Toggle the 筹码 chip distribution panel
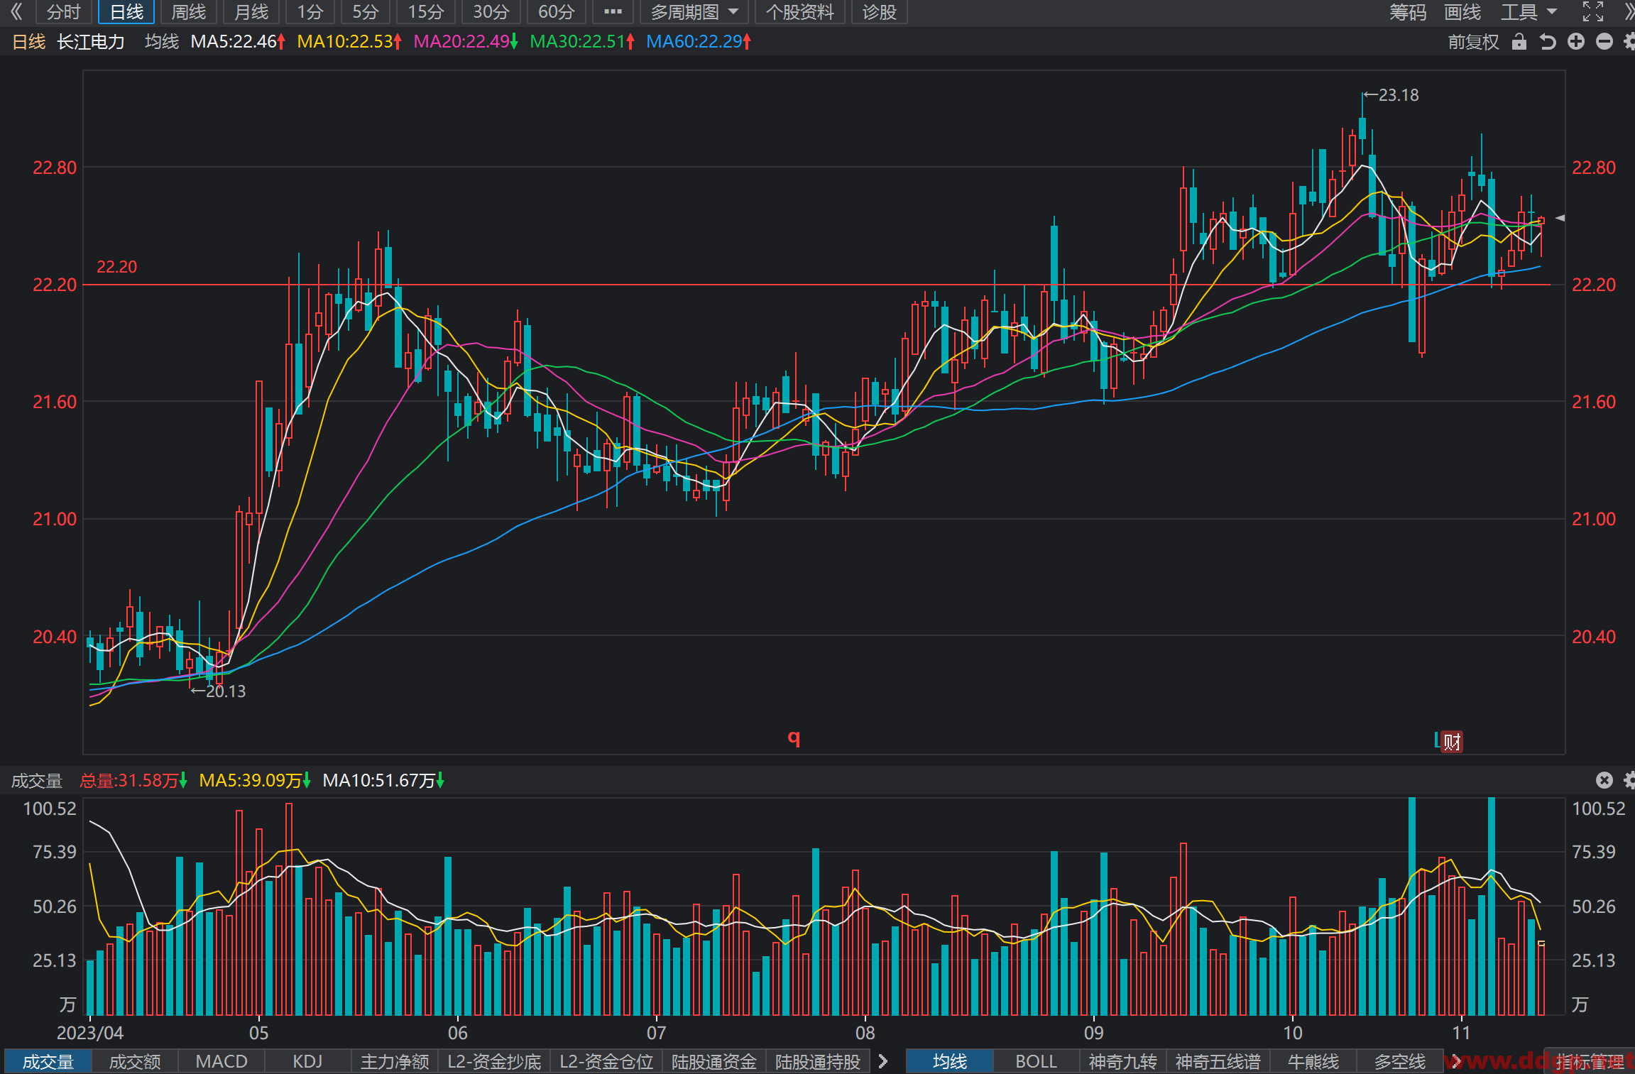 pos(1408,12)
